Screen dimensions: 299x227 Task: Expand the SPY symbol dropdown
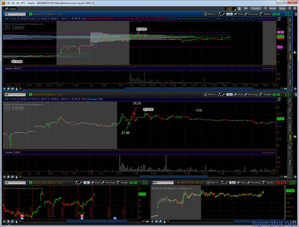[x=175, y=183]
